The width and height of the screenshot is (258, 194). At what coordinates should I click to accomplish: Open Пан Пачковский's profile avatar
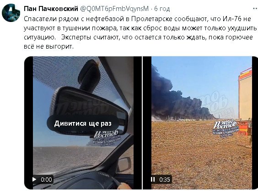pyautogui.click(x=11, y=13)
